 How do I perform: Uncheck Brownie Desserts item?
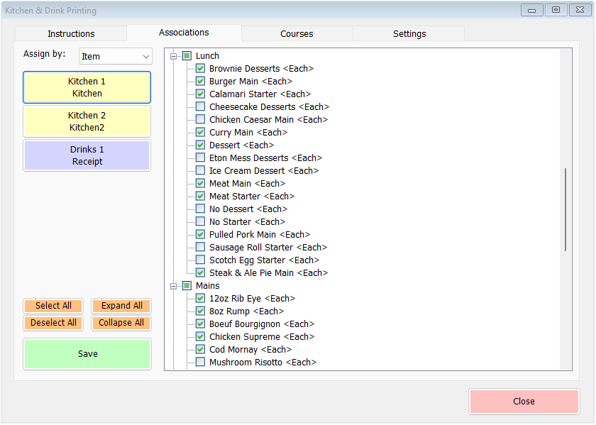coord(200,68)
